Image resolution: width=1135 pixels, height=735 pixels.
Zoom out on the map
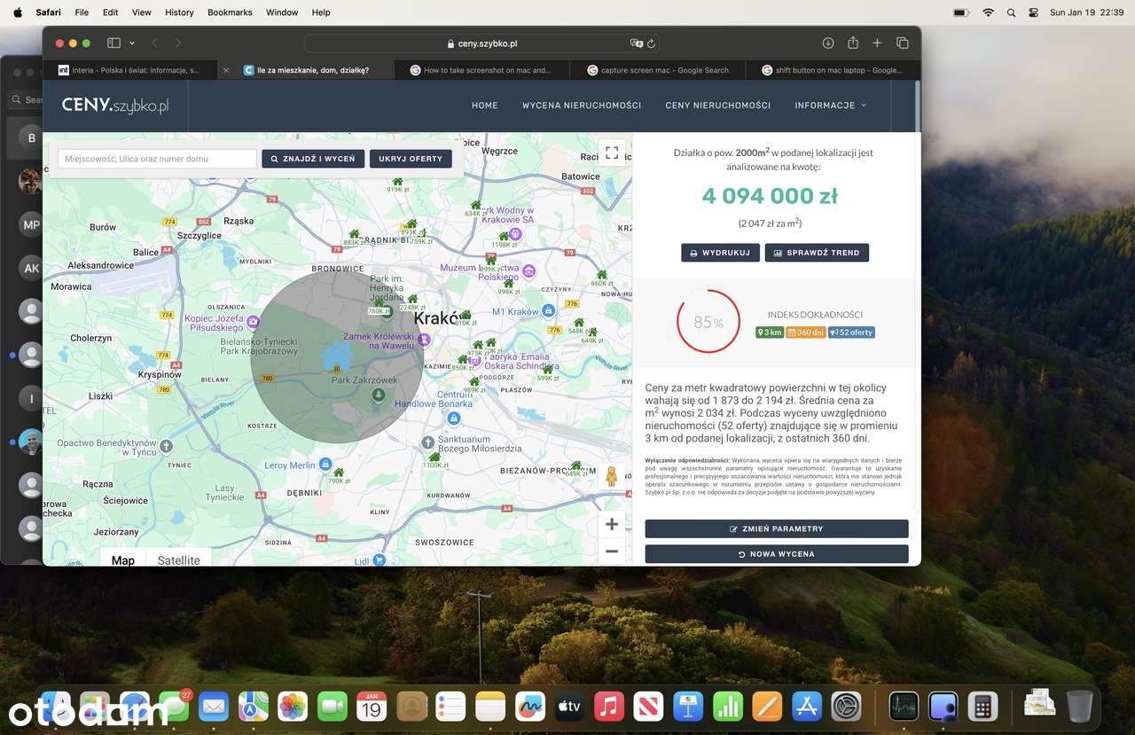pyautogui.click(x=612, y=551)
